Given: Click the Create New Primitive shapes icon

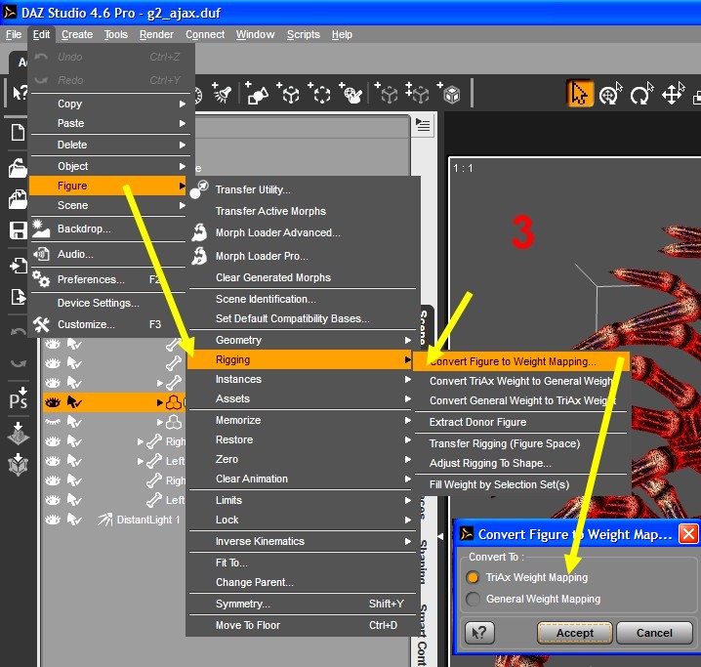Looking at the screenshot, I should [256, 93].
